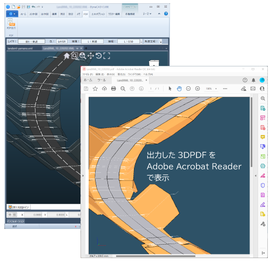Click the zoom in plus icon in Acrobat toolbar
Screen dimensions: 270x270
click(198, 89)
